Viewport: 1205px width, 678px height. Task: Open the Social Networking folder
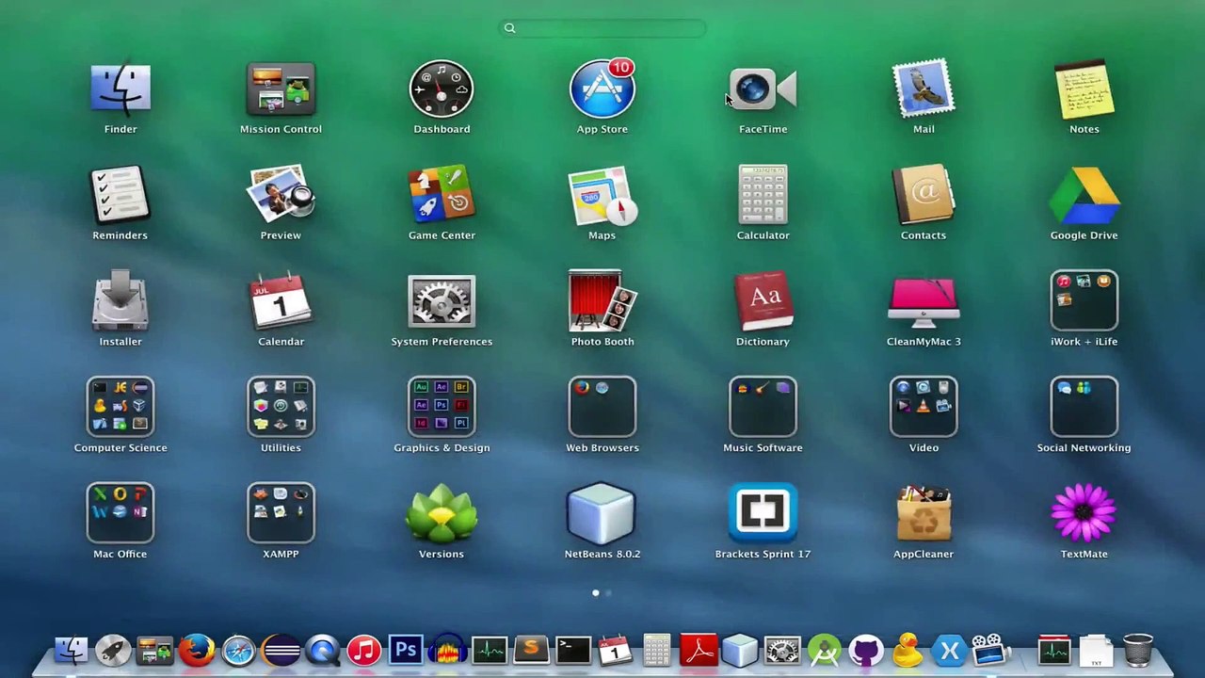(1084, 408)
